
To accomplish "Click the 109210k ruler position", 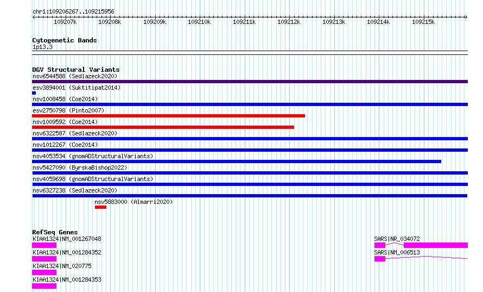I will tap(199, 22).
